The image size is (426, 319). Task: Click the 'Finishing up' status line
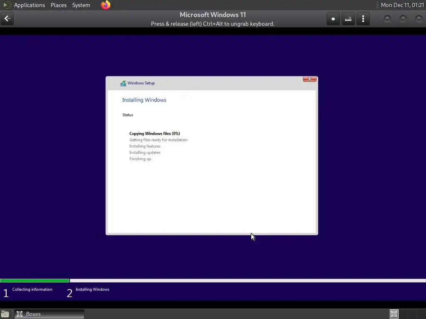140,159
